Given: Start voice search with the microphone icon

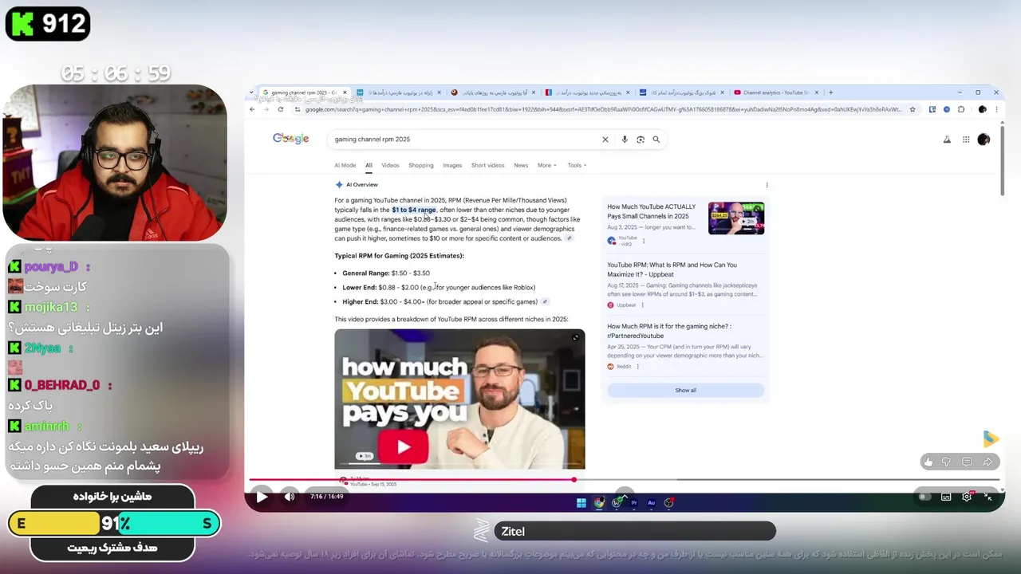Looking at the screenshot, I should point(625,140).
